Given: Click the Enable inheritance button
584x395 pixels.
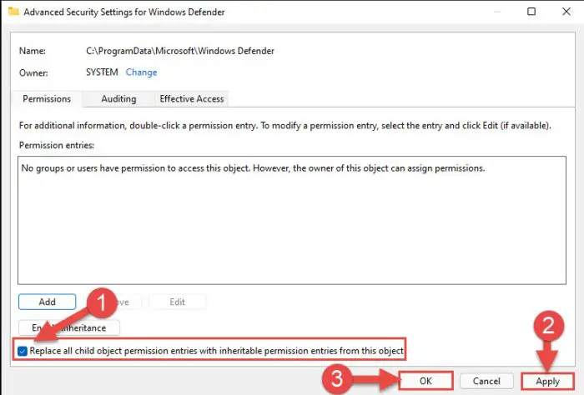Looking at the screenshot, I should coord(69,327).
